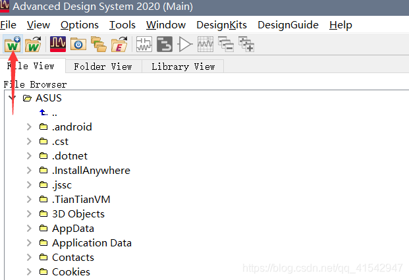Click the Cookies folder icon
Image resolution: width=409 pixels, height=280 pixels.
pos(43,272)
